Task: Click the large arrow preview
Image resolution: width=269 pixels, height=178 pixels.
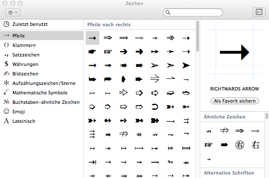Action: [235, 52]
